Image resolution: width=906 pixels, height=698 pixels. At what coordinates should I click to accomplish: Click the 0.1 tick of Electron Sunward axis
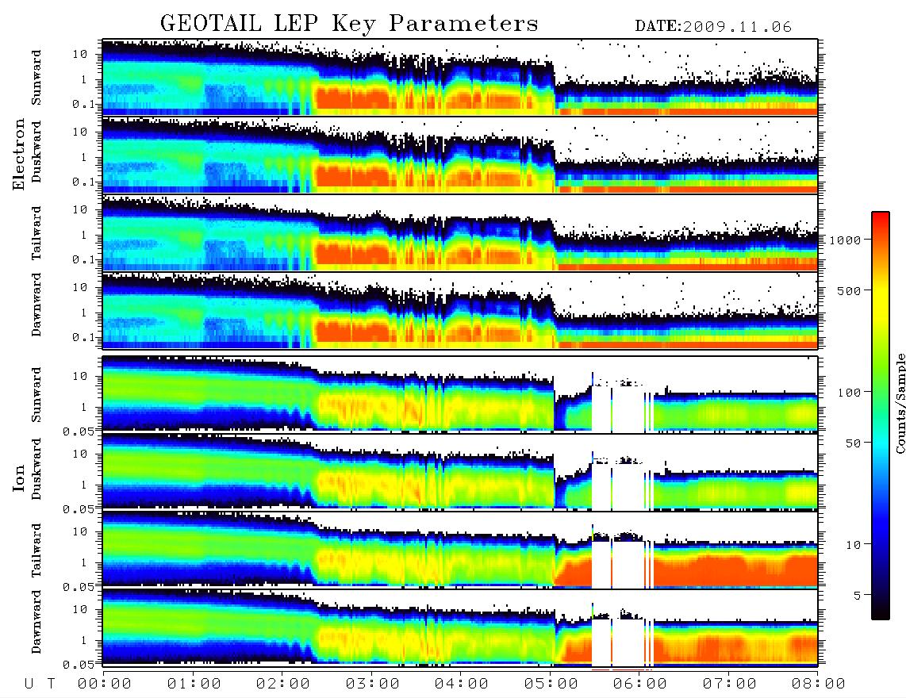(84, 104)
